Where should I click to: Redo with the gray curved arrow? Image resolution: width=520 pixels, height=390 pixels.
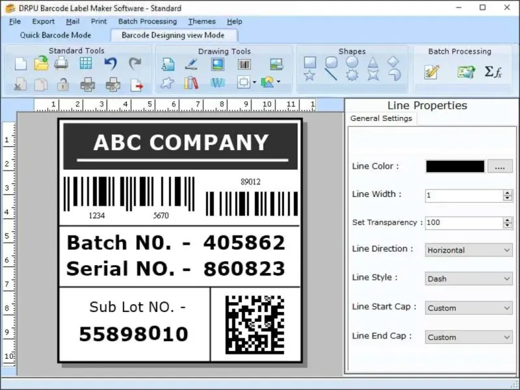click(x=135, y=63)
